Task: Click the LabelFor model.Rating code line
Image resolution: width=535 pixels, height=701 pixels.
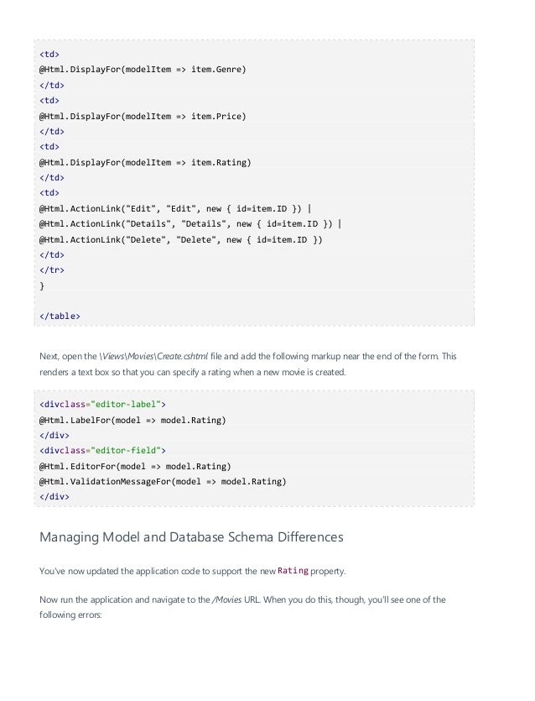Action: coord(132,421)
